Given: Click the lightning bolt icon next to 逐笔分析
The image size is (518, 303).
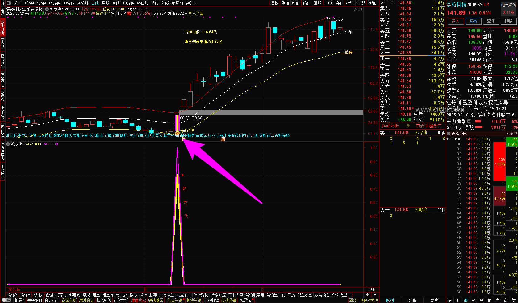Looking at the screenshot, I should 408,126.
